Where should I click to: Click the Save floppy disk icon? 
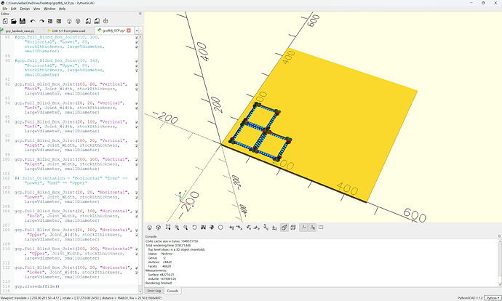click(23, 21)
